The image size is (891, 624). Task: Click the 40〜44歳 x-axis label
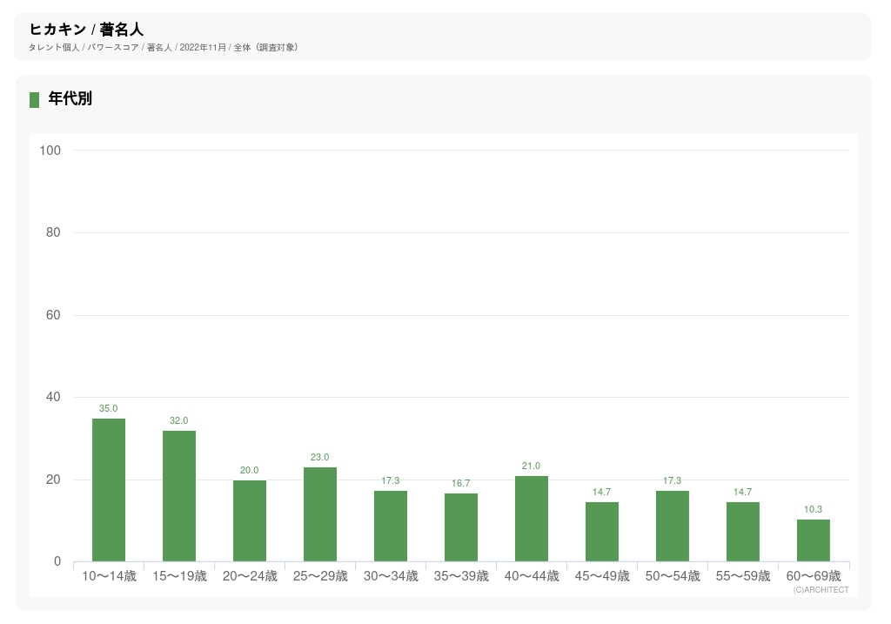pos(532,576)
